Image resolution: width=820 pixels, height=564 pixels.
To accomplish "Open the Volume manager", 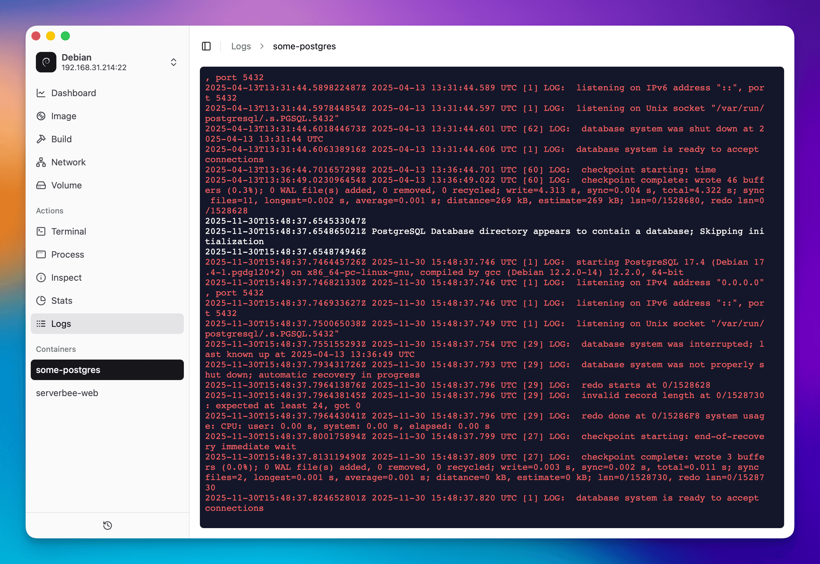I will point(66,185).
